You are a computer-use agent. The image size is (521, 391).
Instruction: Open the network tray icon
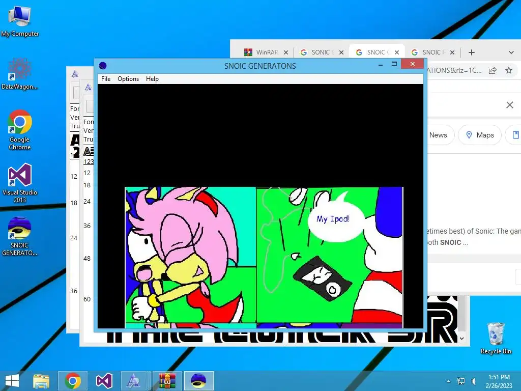point(461,381)
